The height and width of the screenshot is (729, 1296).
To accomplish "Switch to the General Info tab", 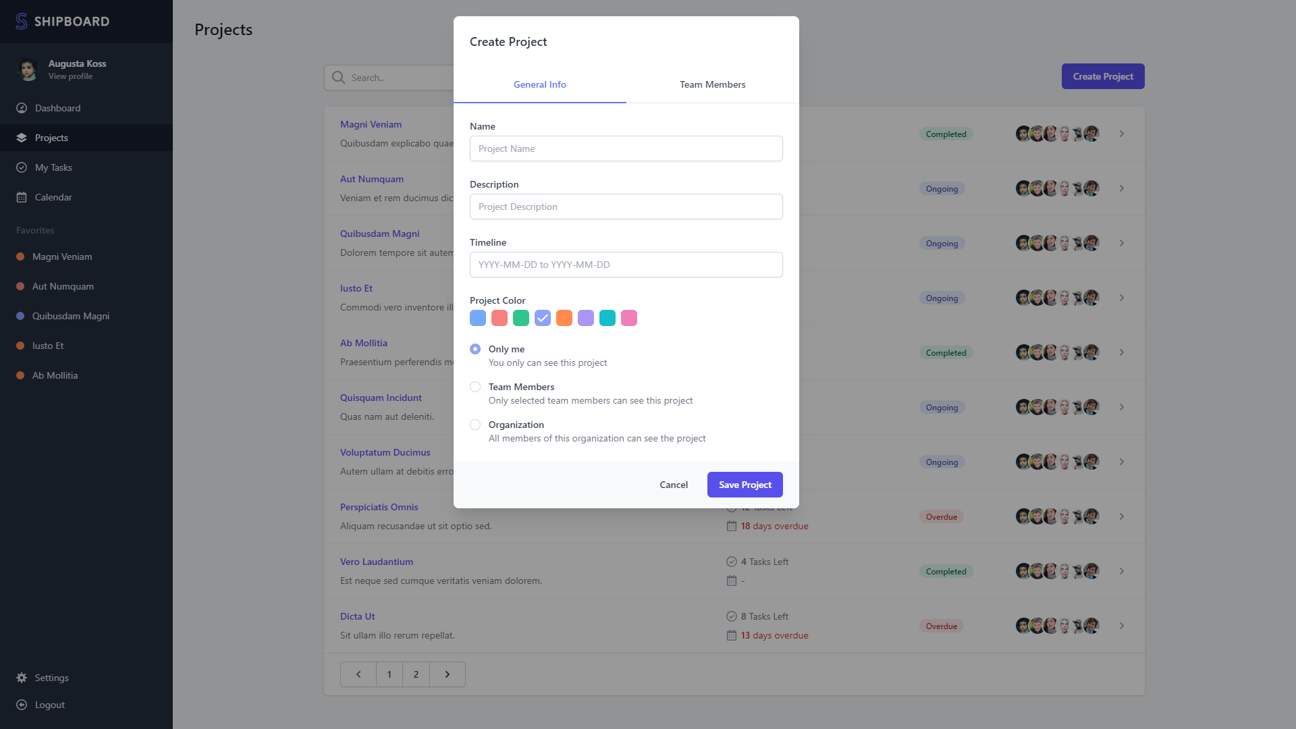I will [x=539, y=84].
